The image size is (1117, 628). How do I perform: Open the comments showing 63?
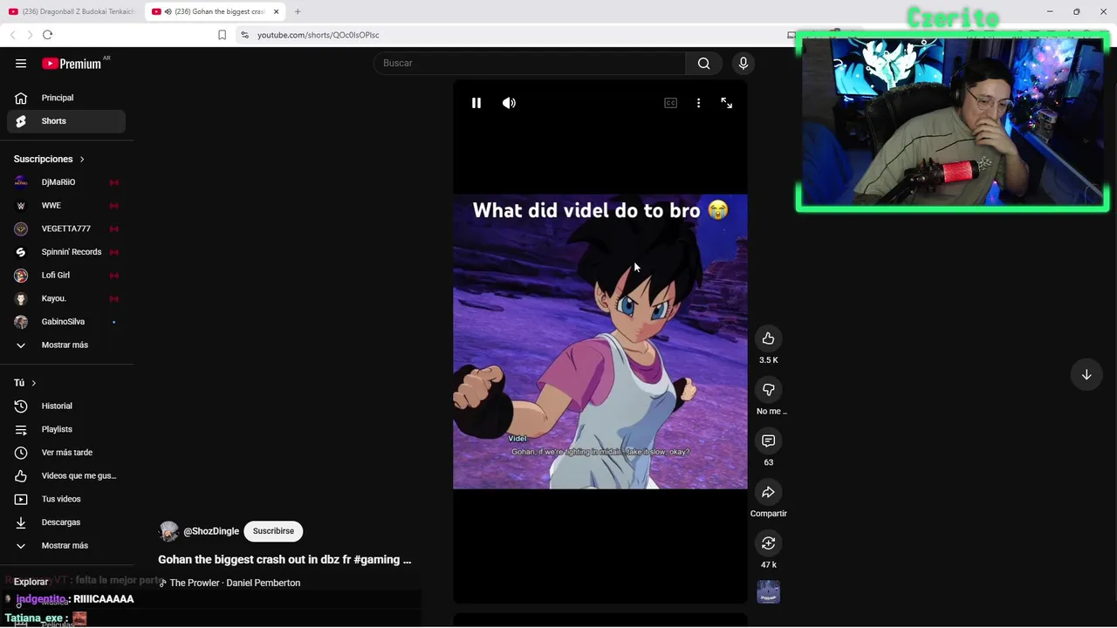768,441
